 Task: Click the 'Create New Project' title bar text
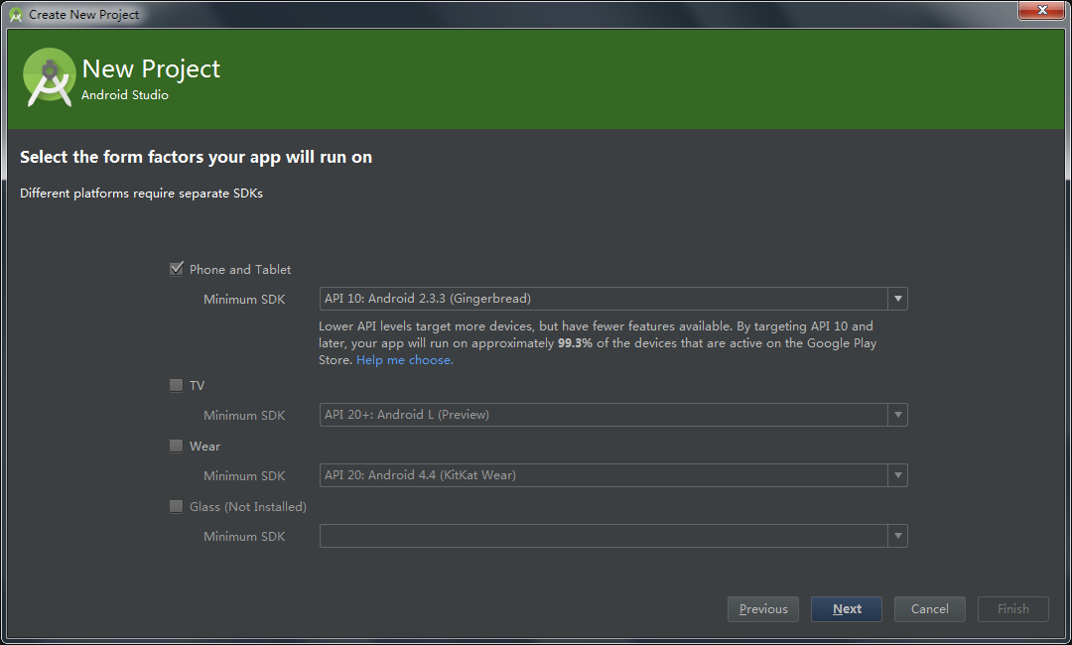[x=84, y=15]
